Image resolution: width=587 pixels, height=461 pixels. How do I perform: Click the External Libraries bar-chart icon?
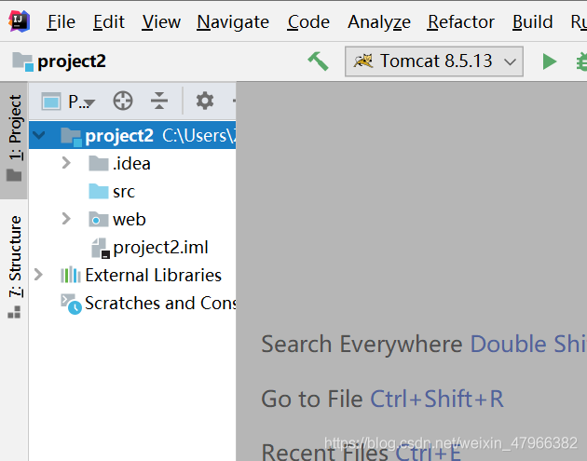71,275
